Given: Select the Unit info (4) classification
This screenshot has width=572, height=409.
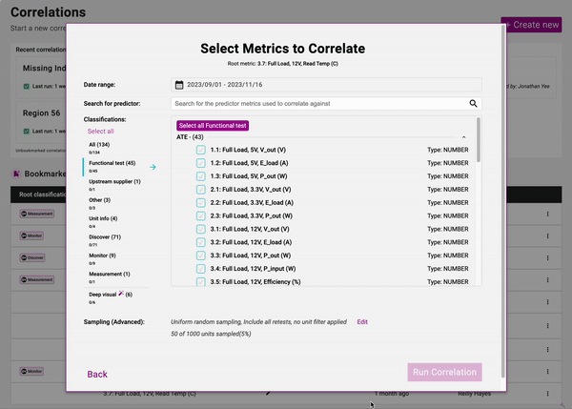Looking at the screenshot, I should coord(103,218).
